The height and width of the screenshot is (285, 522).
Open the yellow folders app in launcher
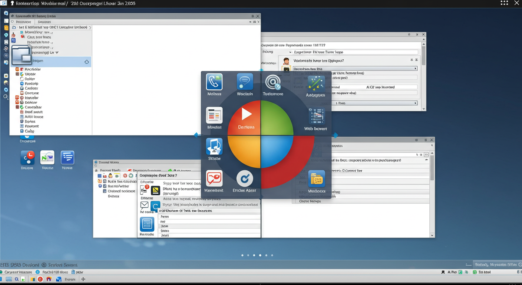[316, 179]
